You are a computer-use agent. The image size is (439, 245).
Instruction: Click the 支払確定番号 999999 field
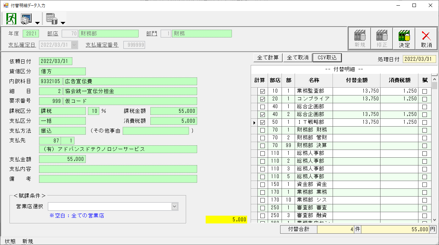[x=134, y=45]
